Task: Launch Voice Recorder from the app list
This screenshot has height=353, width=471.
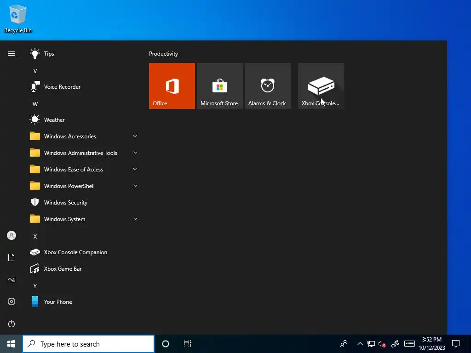Action: point(84,87)
